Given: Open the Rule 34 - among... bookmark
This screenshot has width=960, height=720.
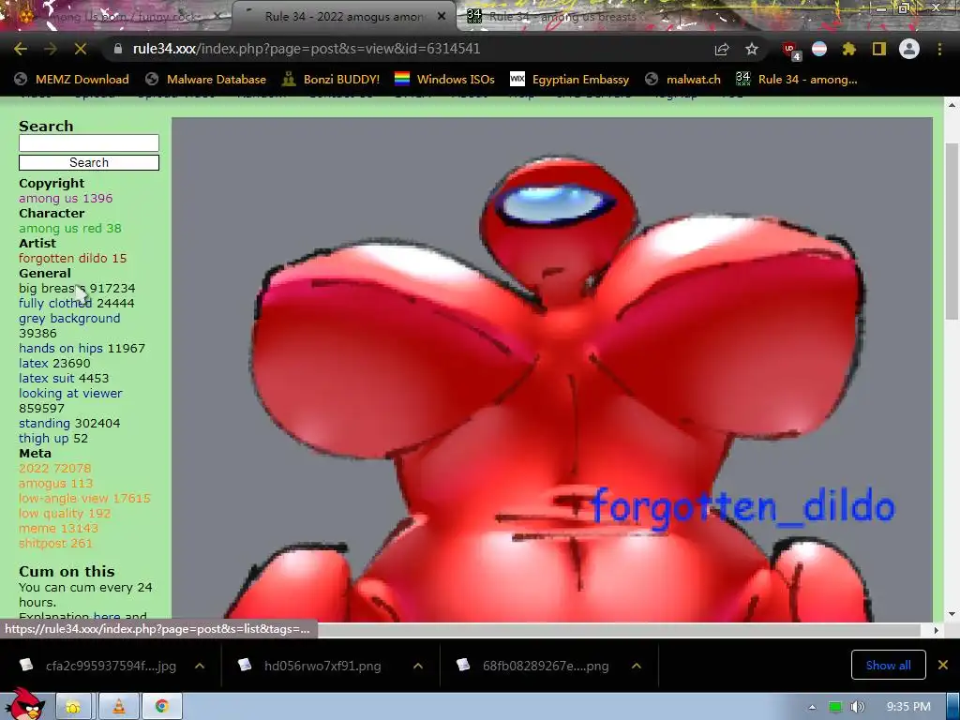Looking at the screenshot, I should pos(797,79).
